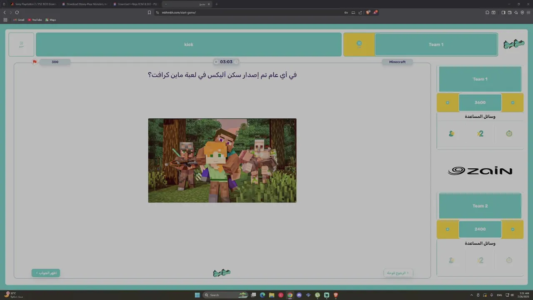Use Team 2's call a friend helper icon
Image resolution: width=533 pixels, height=300 pixels.
click(x=451, y=260)
